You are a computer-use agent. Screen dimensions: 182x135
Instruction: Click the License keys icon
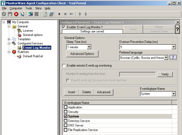point(19,31)
